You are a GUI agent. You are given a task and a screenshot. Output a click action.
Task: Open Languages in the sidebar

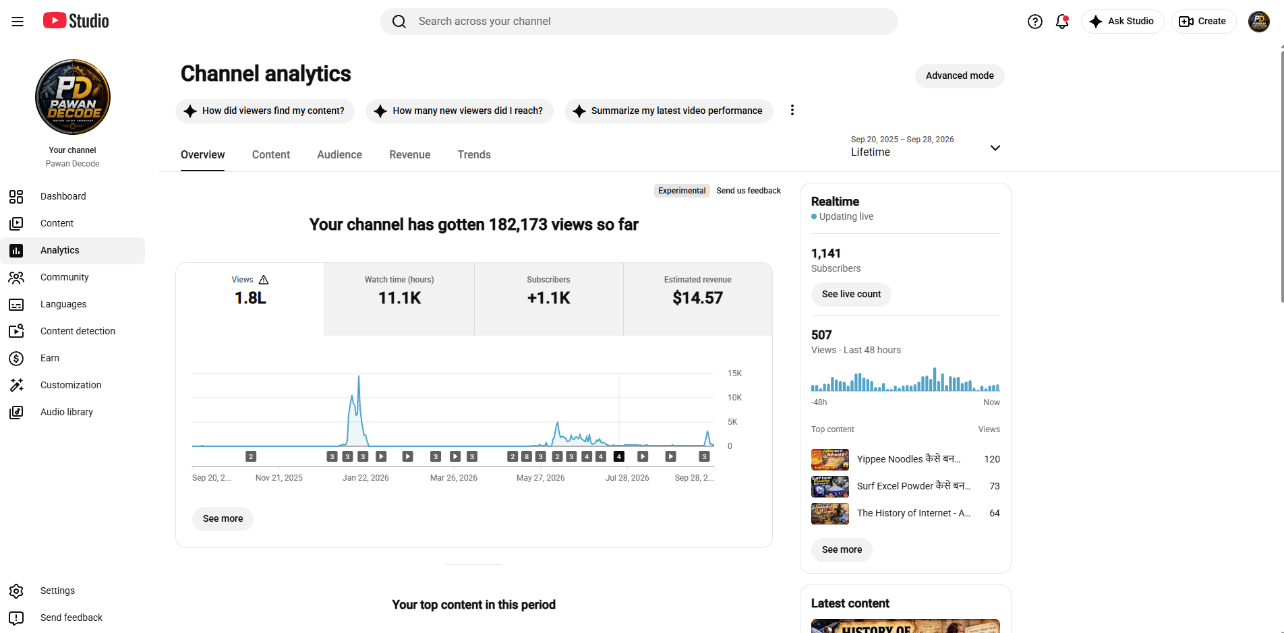coord(73,304)
